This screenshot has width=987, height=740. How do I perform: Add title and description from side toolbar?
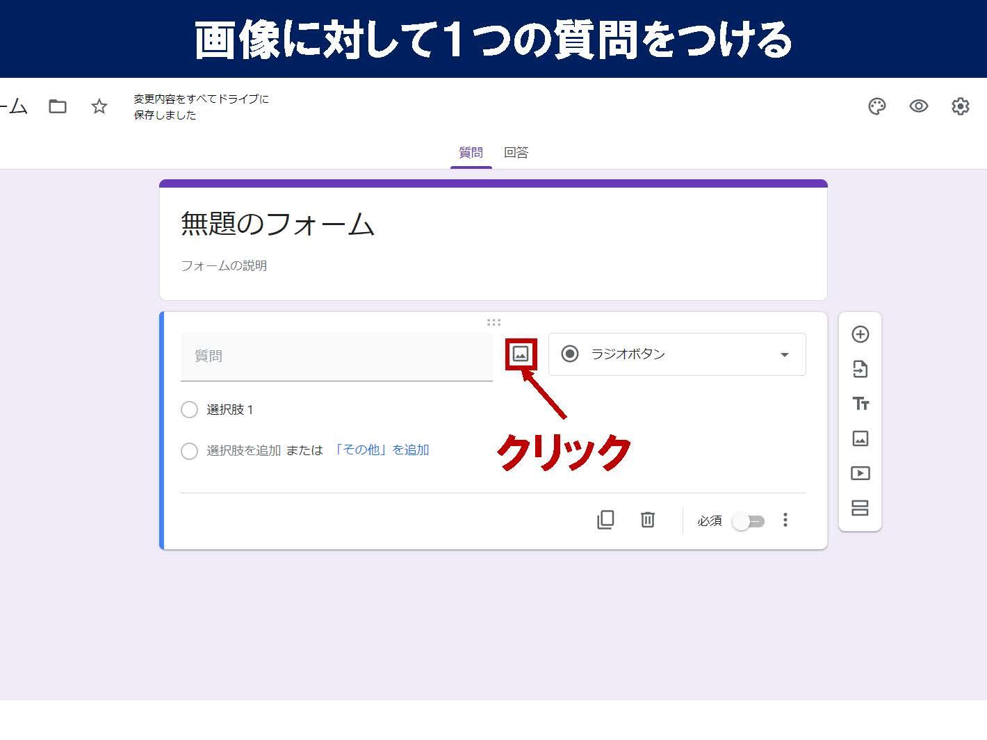tap(860, 404)
